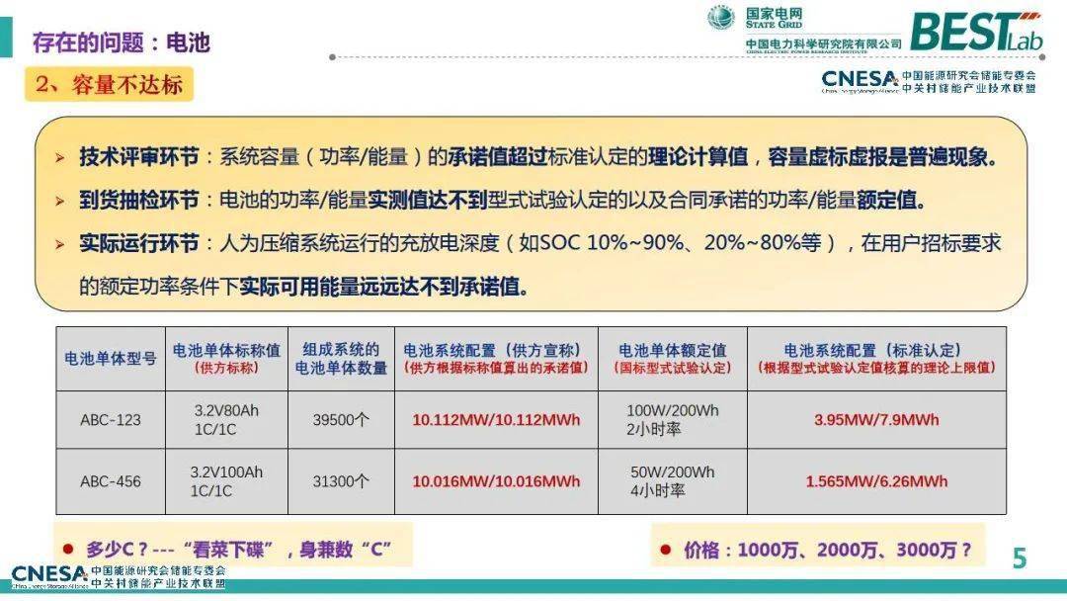Image resolution: width=1067 pixels, height=601 pixels.
Task: Click the arrow bullet before 到货抽检环节
Action: point(61,201)
